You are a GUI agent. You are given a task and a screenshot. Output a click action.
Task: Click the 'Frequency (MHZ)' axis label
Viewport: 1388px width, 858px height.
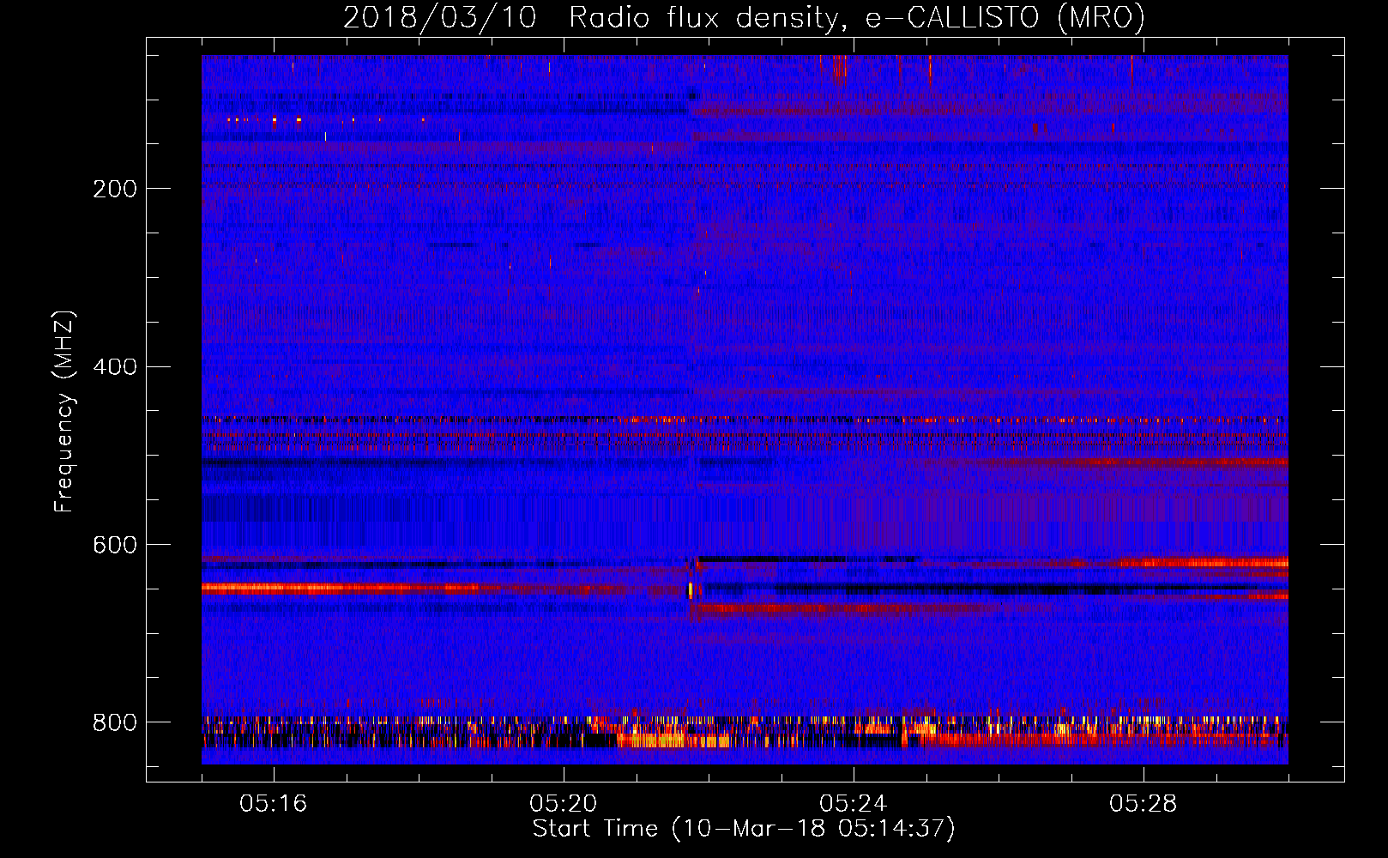(x=63, y=411)
